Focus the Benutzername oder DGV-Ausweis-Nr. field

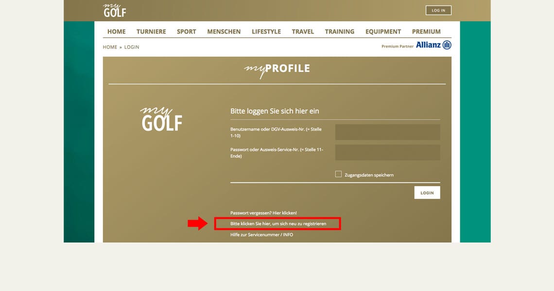point(388,132)
